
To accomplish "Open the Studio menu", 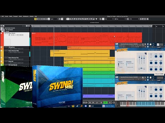I will pyautogui.click(x=20, y=16).
